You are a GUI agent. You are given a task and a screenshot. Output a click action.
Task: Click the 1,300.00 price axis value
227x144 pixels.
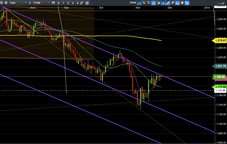221,29
